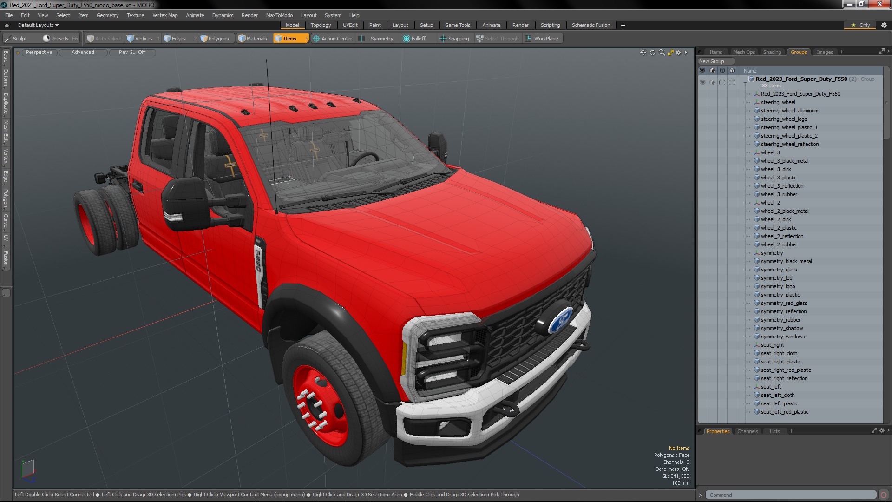This screenshot has height=502, width=892.
Task: Expand the Properties panel to full size icon
Action: coord(874,431)
